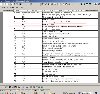Save the document with floppy icon
Viewport: 100px width, 94px height.
click(x=48, y=4)
